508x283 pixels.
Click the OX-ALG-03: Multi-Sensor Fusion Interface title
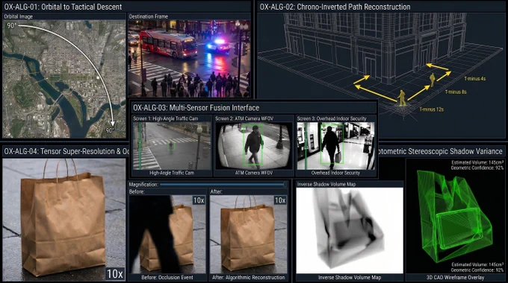tap(196, 108)
